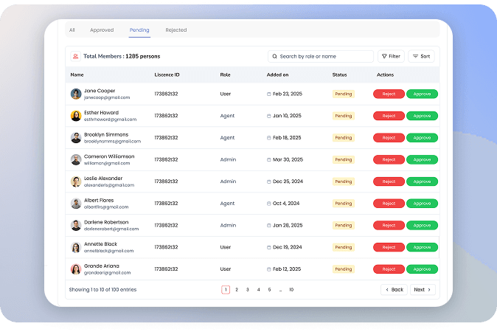Click calendar icon beside Mar 30, 2025
Viewport: 497px width, 332px height.
coord(269,160)
